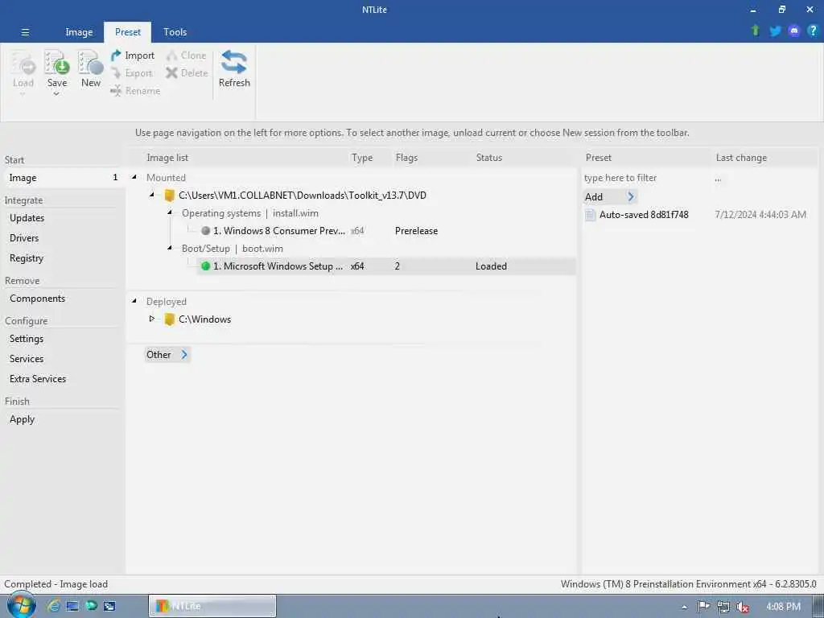
Task: Select the Image page in sidebar
Action: (x=63, y=178)
